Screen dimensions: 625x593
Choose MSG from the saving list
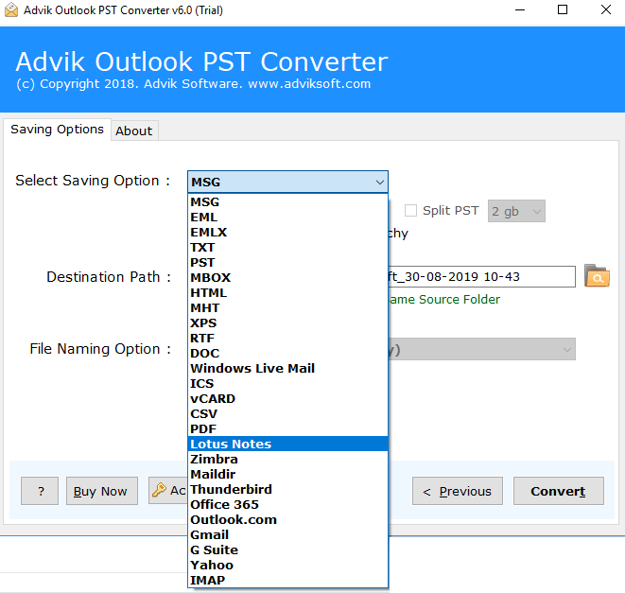pos(287,201)
